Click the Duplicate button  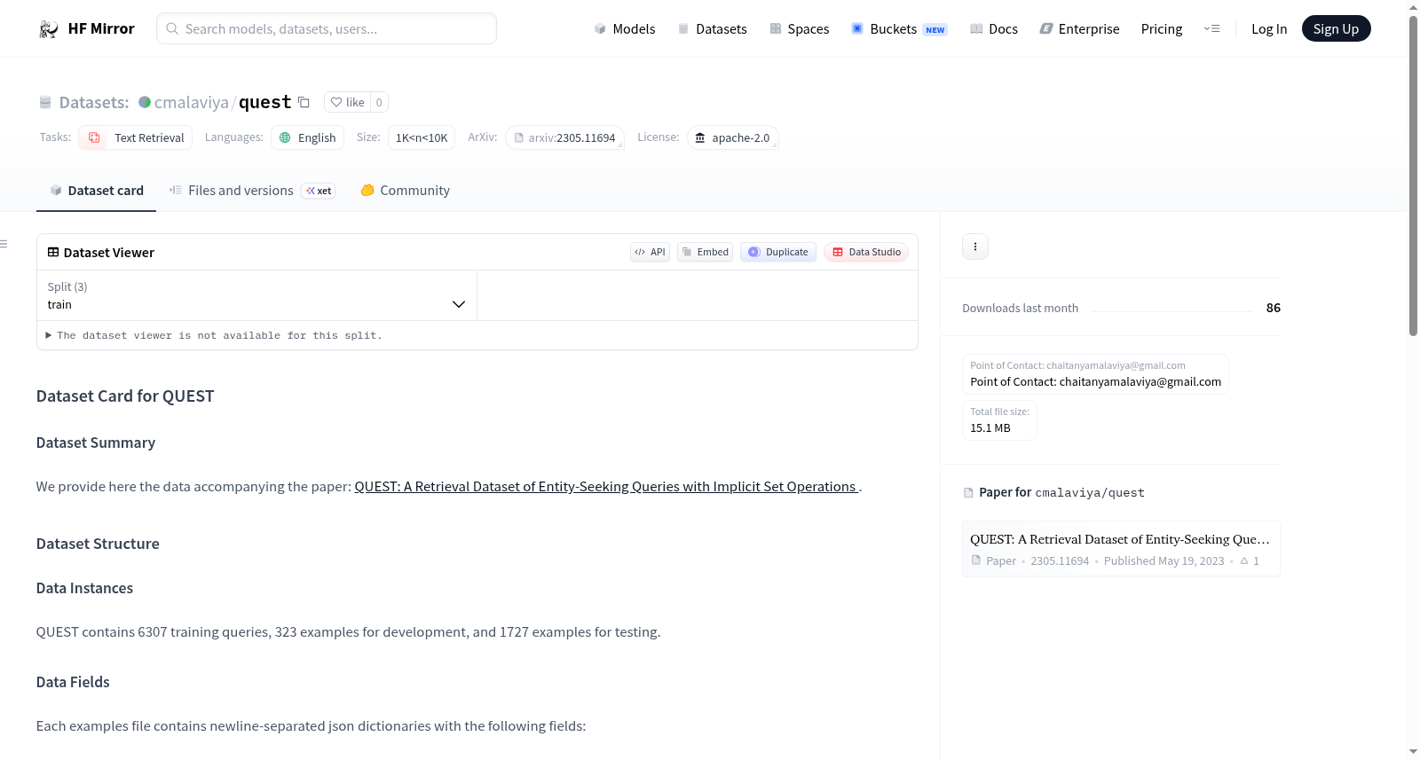(778, 252)
